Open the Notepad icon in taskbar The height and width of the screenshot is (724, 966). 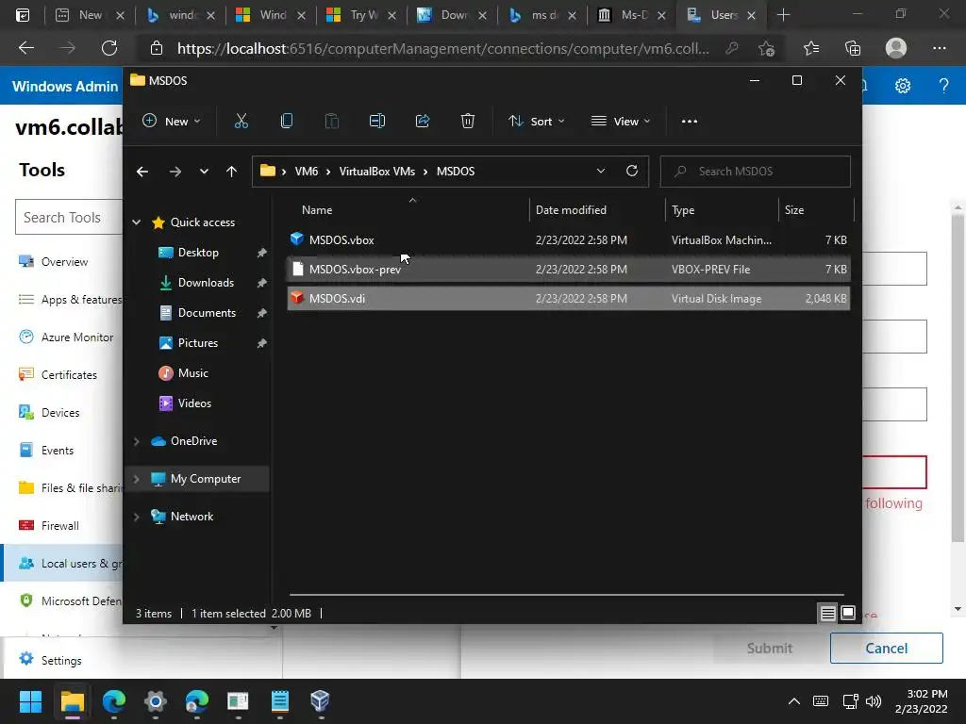click(x=279, y=700)
